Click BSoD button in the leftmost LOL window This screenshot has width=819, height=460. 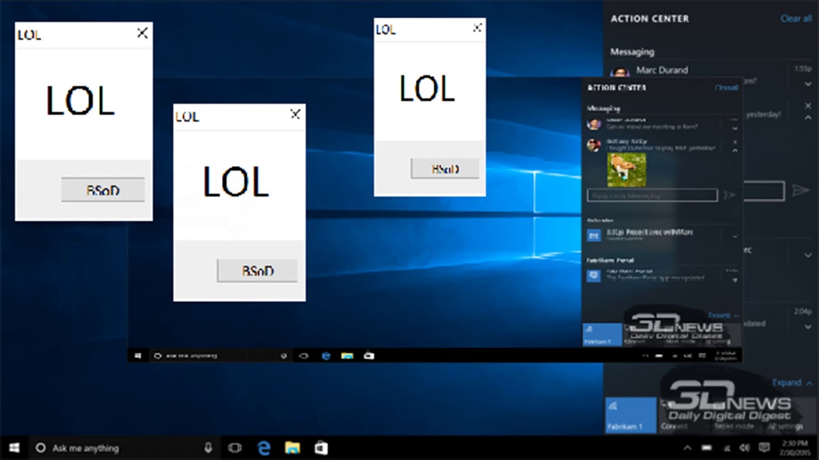(x=103, y=190)
